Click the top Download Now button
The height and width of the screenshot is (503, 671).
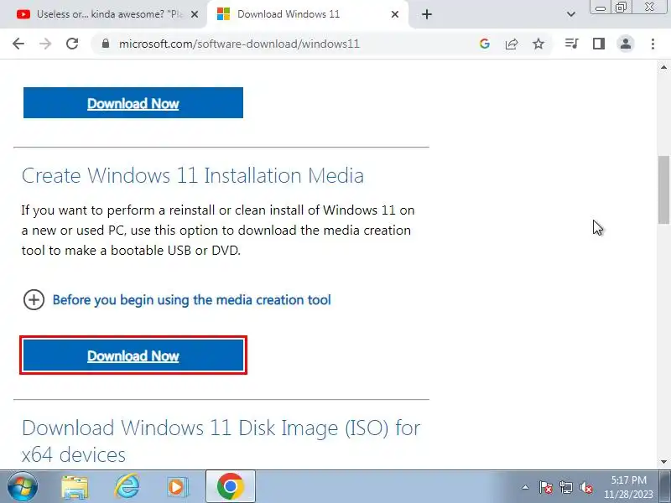pos(133,102)
